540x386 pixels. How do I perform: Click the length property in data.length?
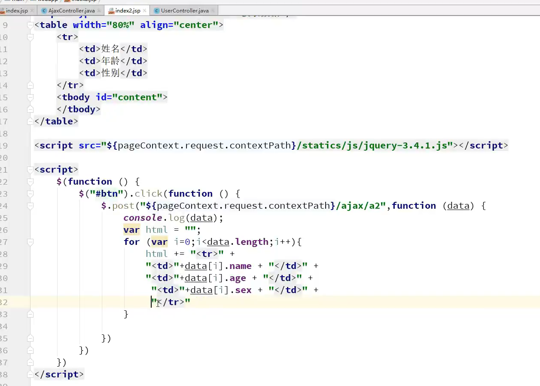252,242
